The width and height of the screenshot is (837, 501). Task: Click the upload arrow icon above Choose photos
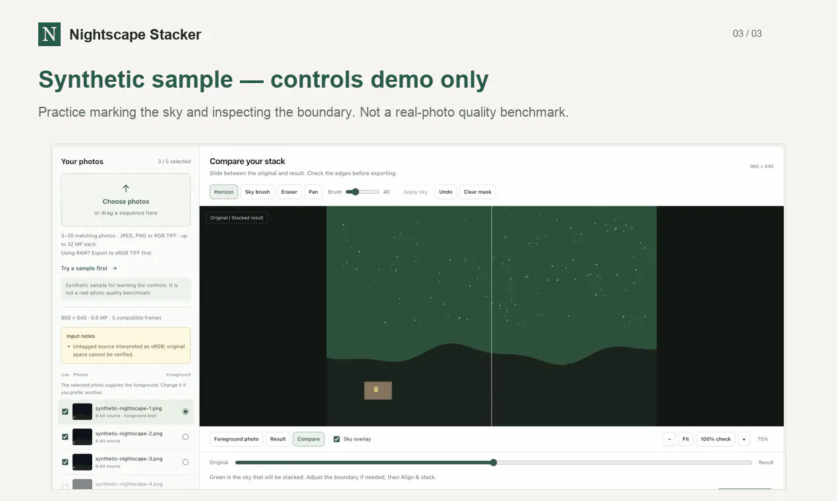(126, 189)
